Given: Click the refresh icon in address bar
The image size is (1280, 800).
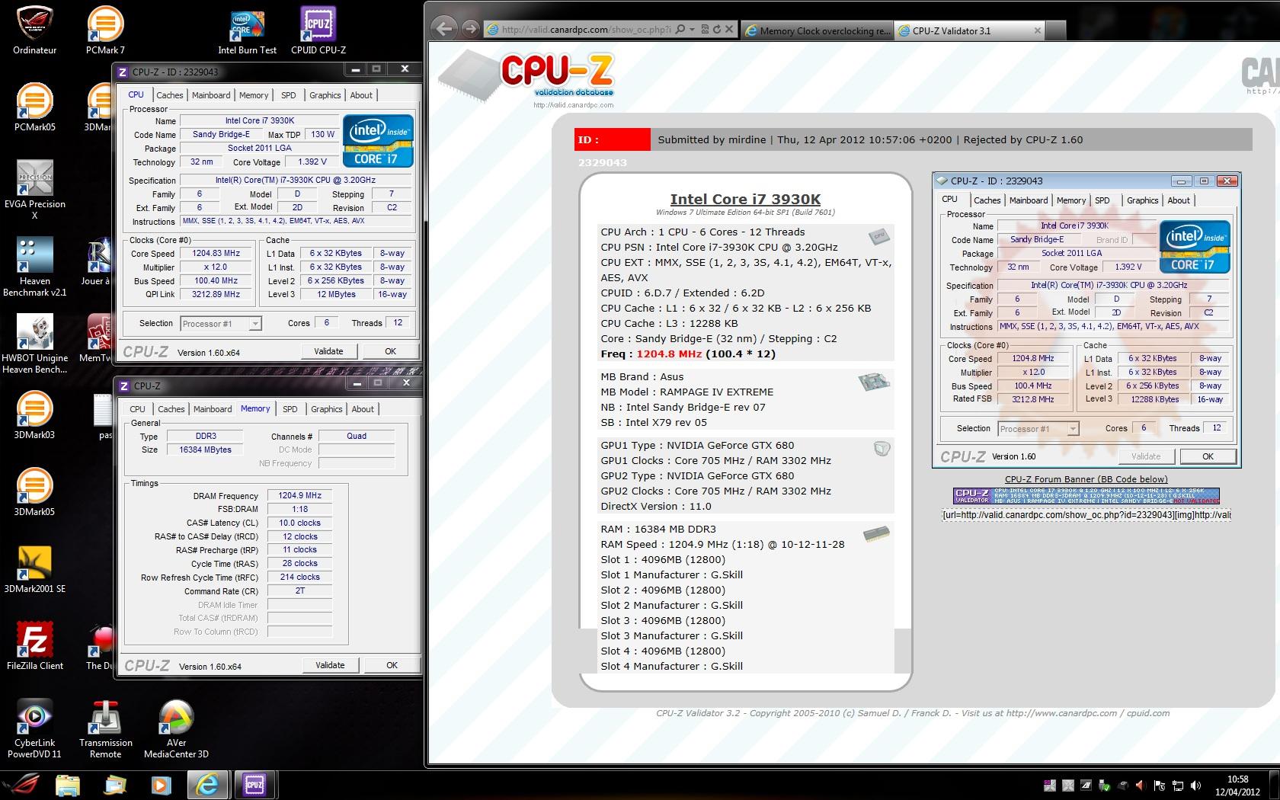Looking at the screenshot, I should click(x=716, y=30).
